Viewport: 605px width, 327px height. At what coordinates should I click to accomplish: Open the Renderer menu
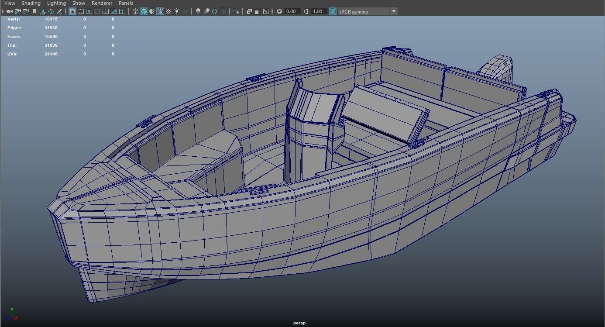click(102, 3)
